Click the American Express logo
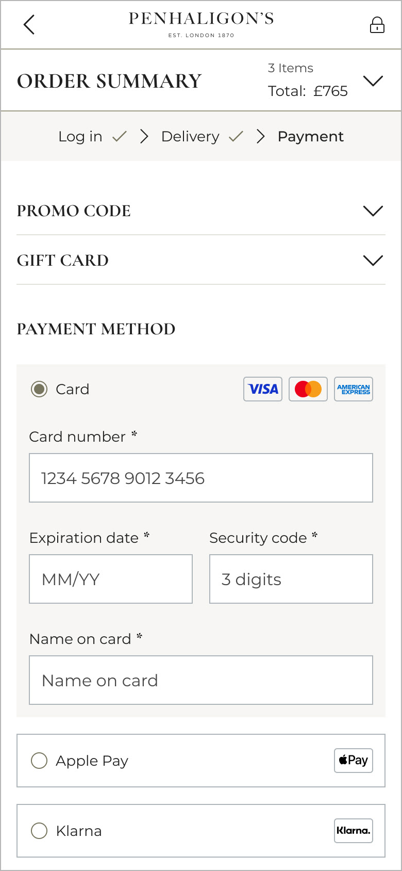Screen dimensions: 402x871 [354, 389]
